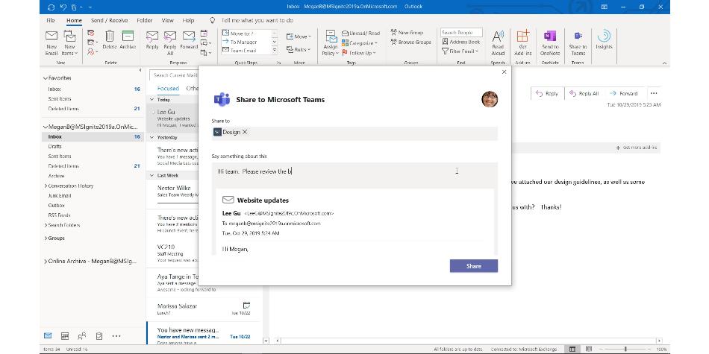Adjust the zoom slider in status bar
The height and width of the screenshot is (354, 709).
625,349
